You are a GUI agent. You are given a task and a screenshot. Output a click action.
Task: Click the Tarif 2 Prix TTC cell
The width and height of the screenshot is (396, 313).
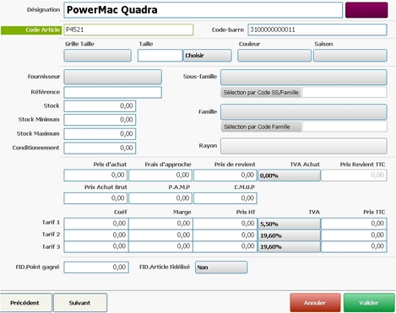pyautogui.click(x=354, y=235)
